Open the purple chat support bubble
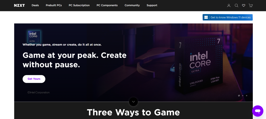 (257, 111)
